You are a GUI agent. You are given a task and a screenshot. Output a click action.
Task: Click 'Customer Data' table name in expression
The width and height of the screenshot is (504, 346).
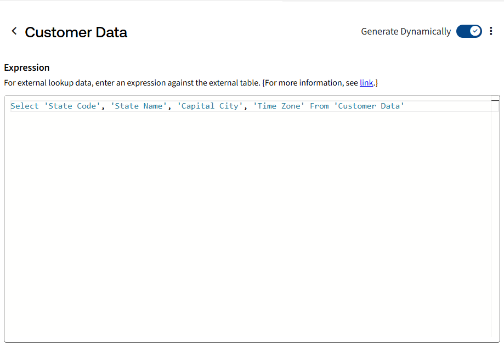coord(369,106)
